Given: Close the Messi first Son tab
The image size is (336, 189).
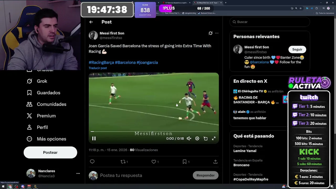Looking at the screenshot, I should coord(221,3).
